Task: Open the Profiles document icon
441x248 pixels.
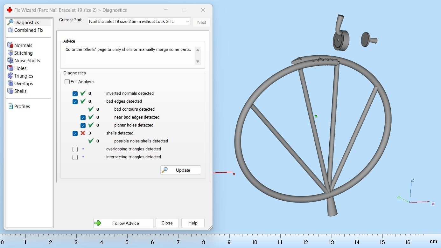Action: 10,106
